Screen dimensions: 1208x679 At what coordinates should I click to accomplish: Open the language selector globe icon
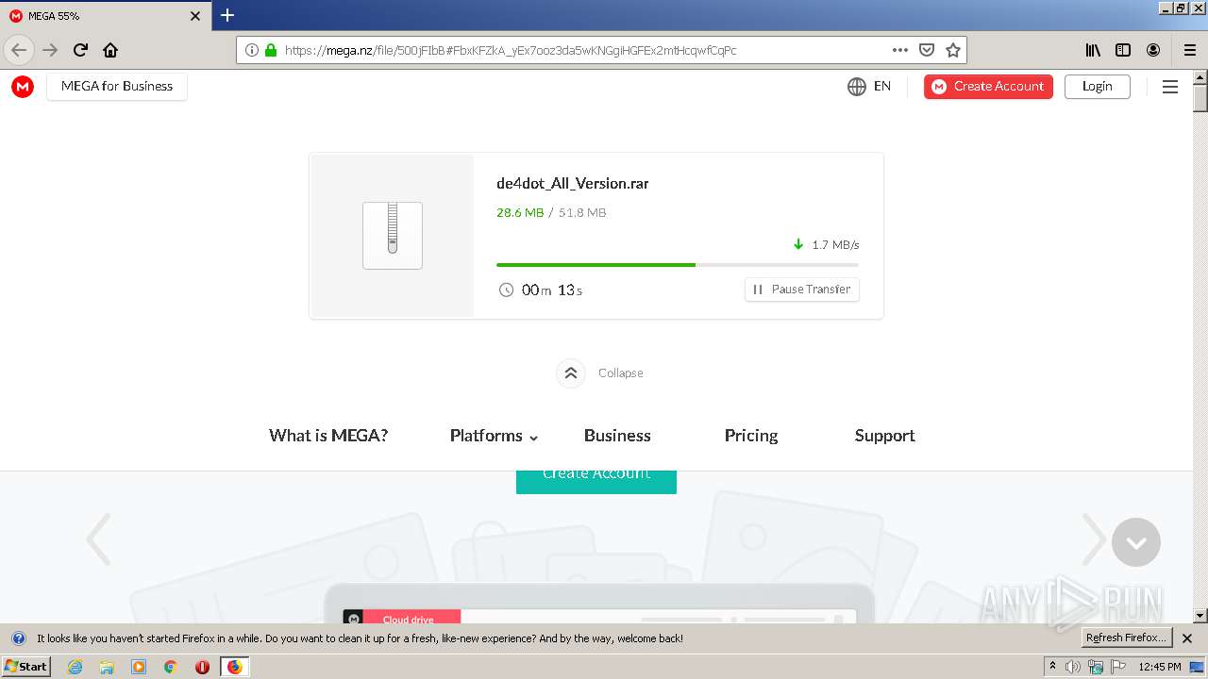[x=857, y=87]
